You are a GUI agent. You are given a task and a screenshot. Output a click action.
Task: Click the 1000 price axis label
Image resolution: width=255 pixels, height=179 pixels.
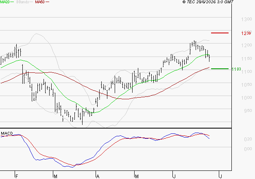246,98
